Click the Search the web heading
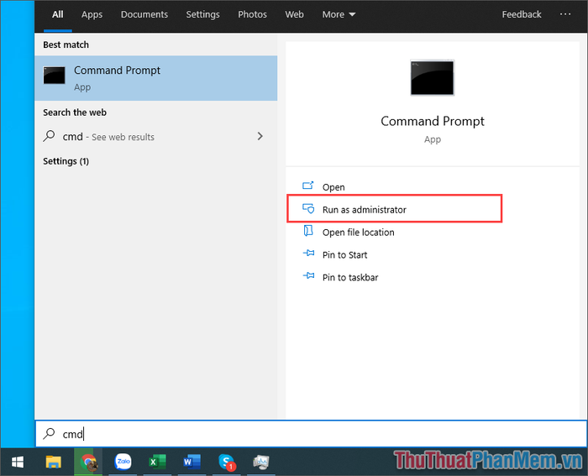The width and height of the screenshot is (588, 476). 75,112
